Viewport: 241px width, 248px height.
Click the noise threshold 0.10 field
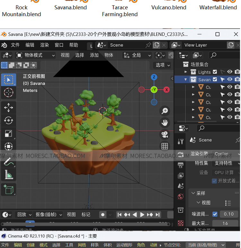[x=229, y=214]
